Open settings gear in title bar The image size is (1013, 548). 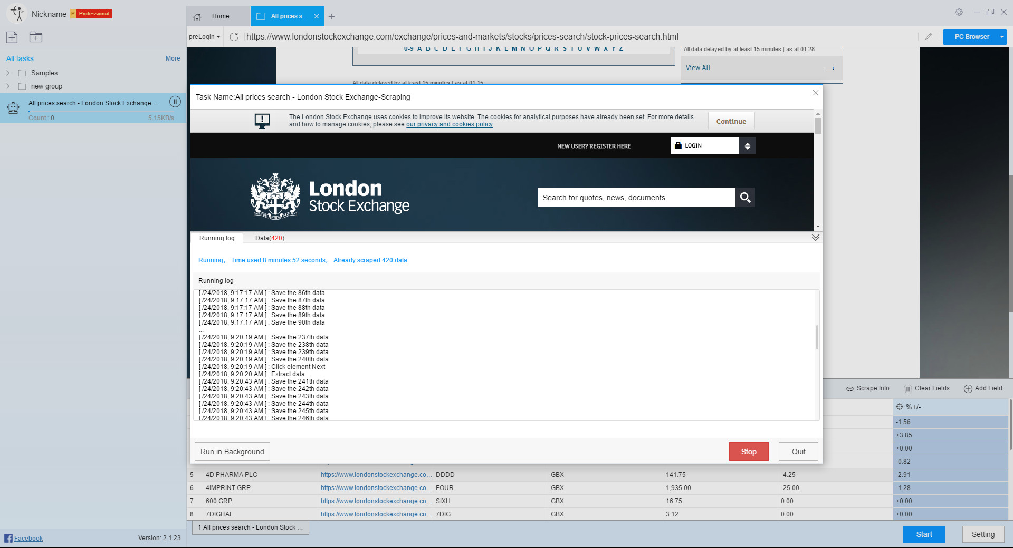pyautogui.click(x=959, y=12)
